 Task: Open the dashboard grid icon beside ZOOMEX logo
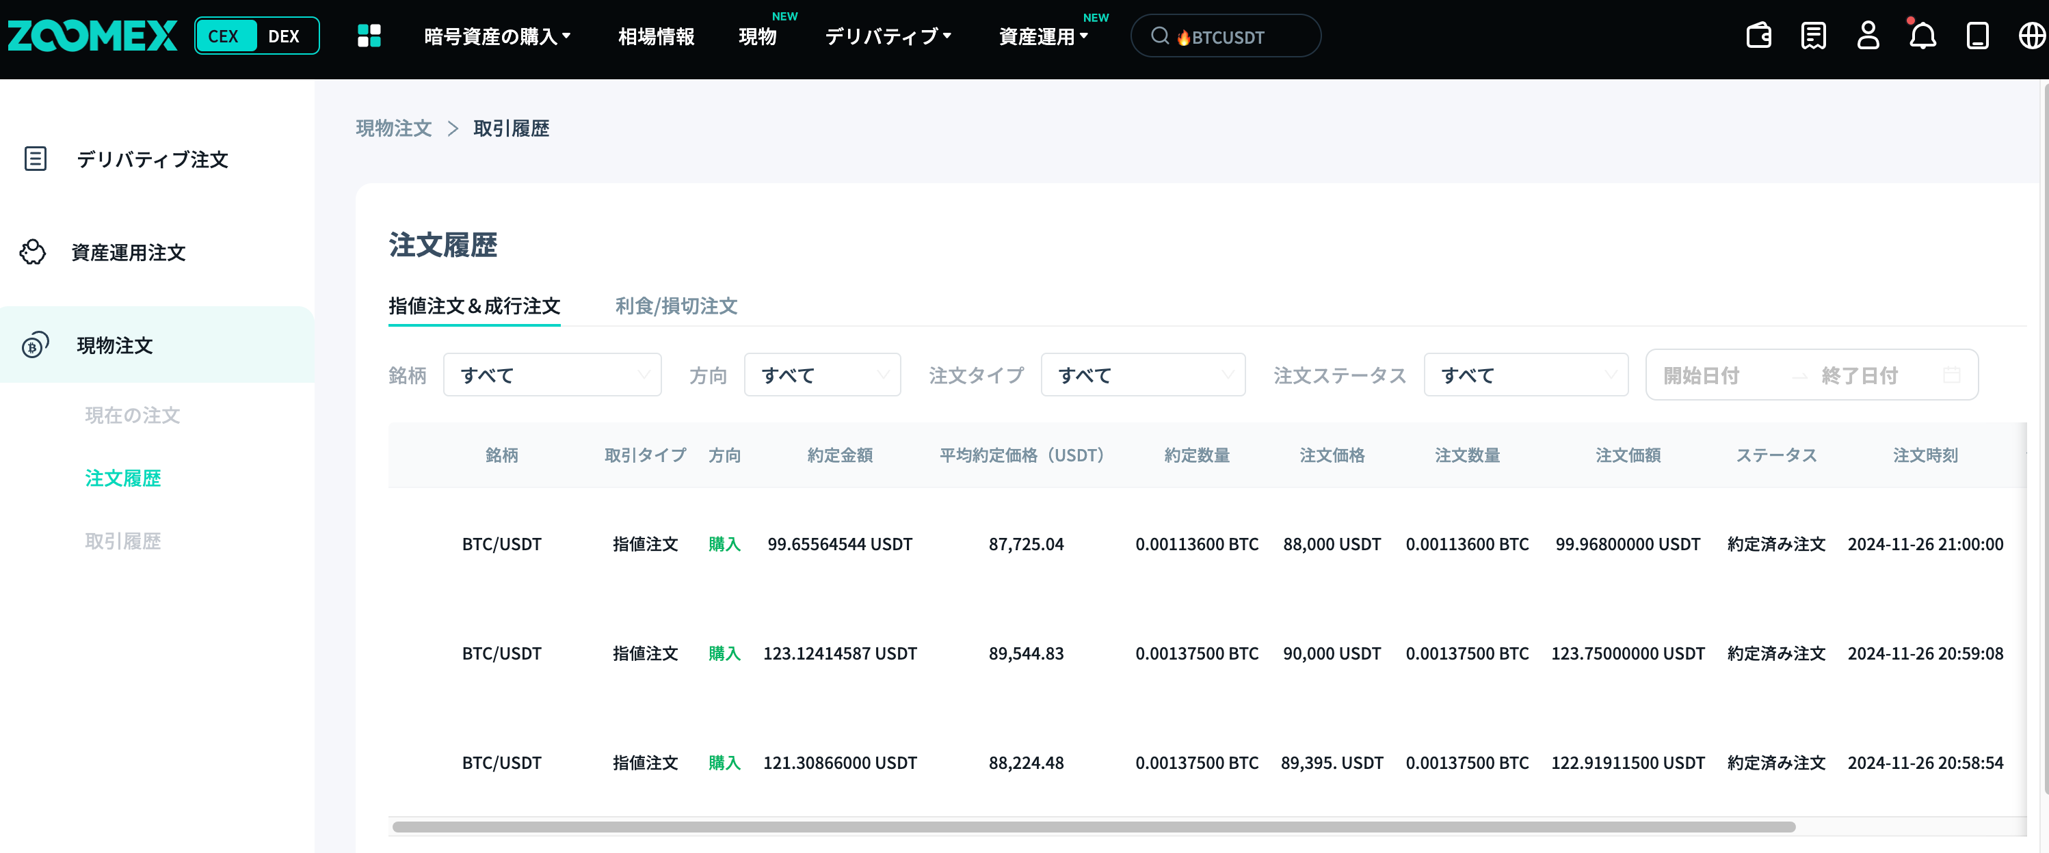click(x=369, y=36)
